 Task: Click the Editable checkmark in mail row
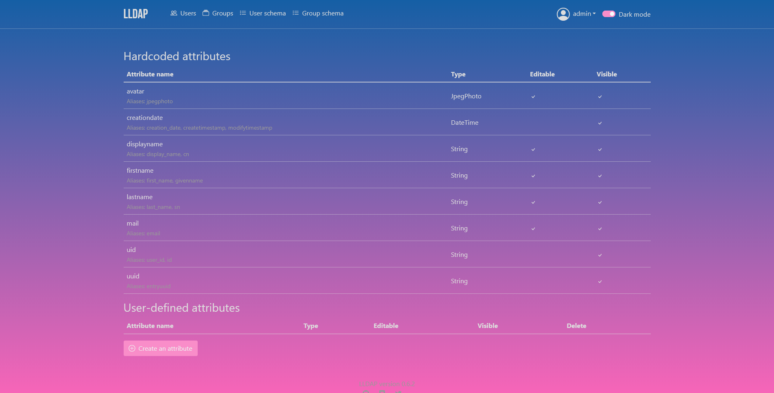click(x=533, y=229)
